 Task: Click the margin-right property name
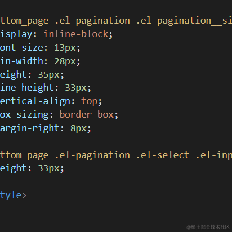(29, 128)
